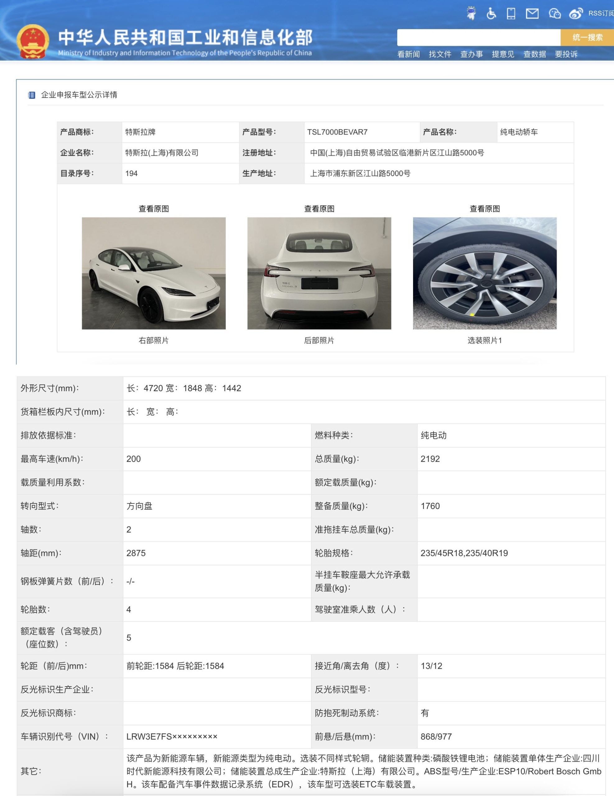Click the robot assistant icon in header
The image size is (614, 796).
472,13
